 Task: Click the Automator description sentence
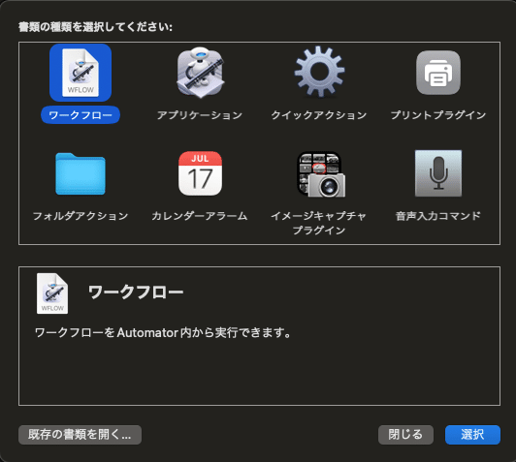[x=163, y=333]
